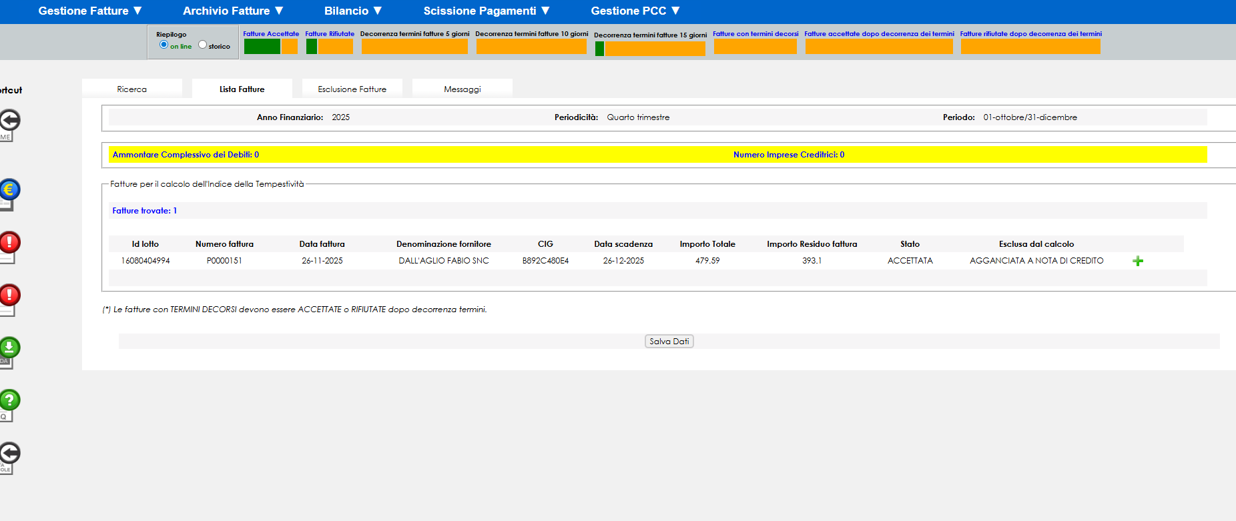Expand the Gestione Fatture menu
Screen dimensions: 1236x521
(90, 11)
